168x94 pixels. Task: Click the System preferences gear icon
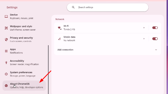[x=6, y=74]
